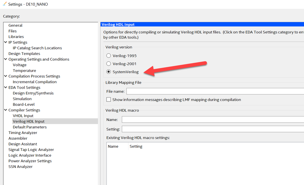Select Compiler Settings label
The width and height of the screenshot is (304, 185).
point(24,110)
